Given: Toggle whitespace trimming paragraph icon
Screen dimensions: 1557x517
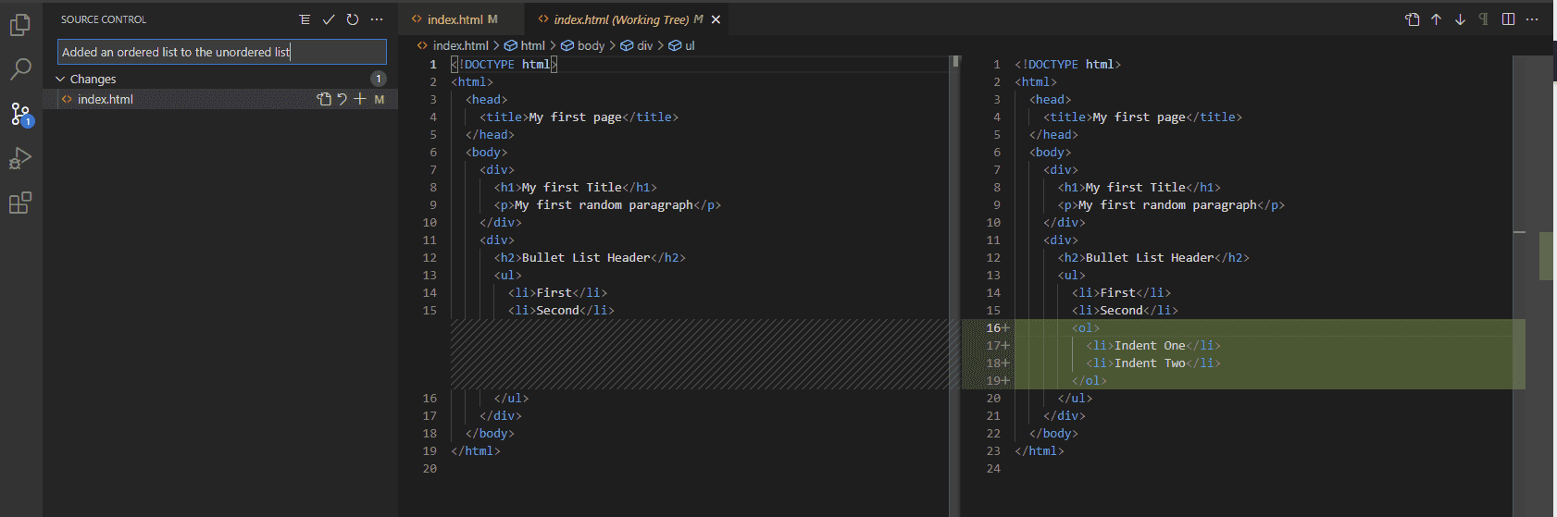Looking at the screenshot, I should point(1484,19).
